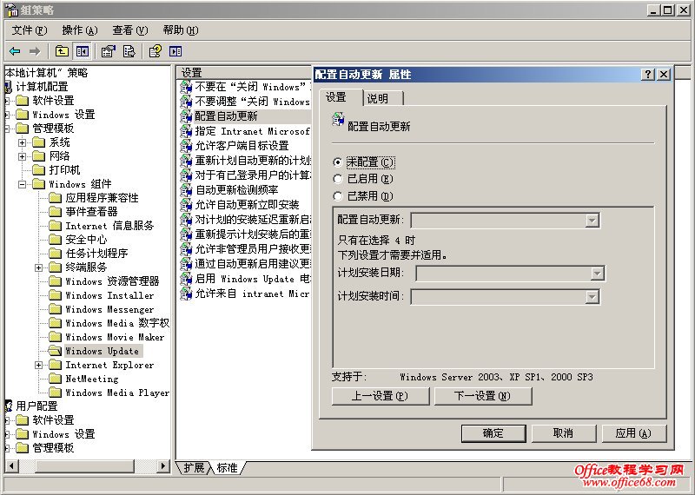Open the 操作 menu
Viewport: 695px width, 495px height.
point(80,30)
